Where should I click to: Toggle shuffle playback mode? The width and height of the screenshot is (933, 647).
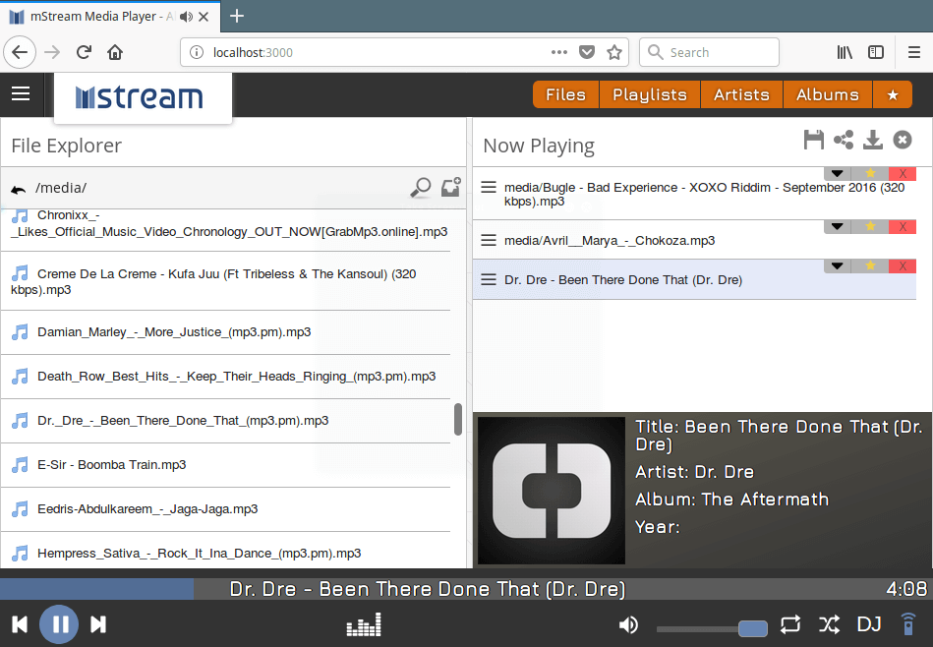click(x=829, y=624)
